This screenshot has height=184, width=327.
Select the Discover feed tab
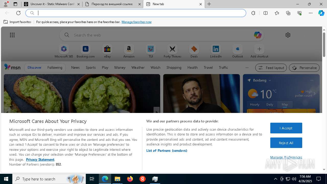(34, 67)
